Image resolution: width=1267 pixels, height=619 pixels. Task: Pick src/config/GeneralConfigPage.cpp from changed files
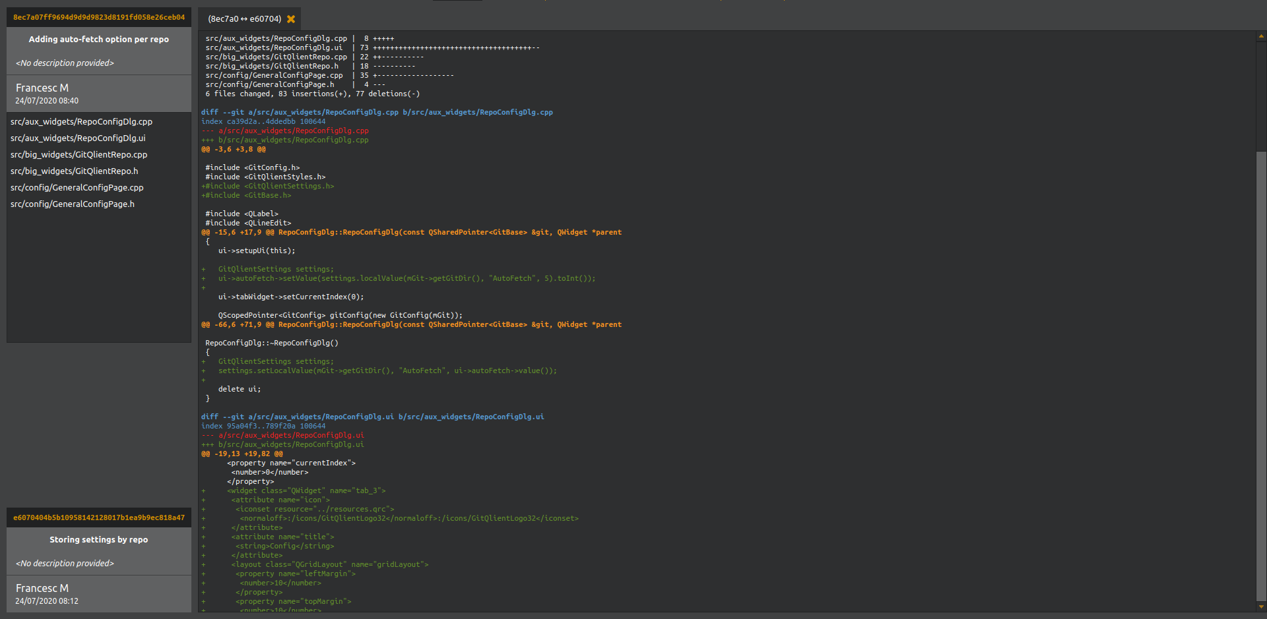tap(77, 188)
